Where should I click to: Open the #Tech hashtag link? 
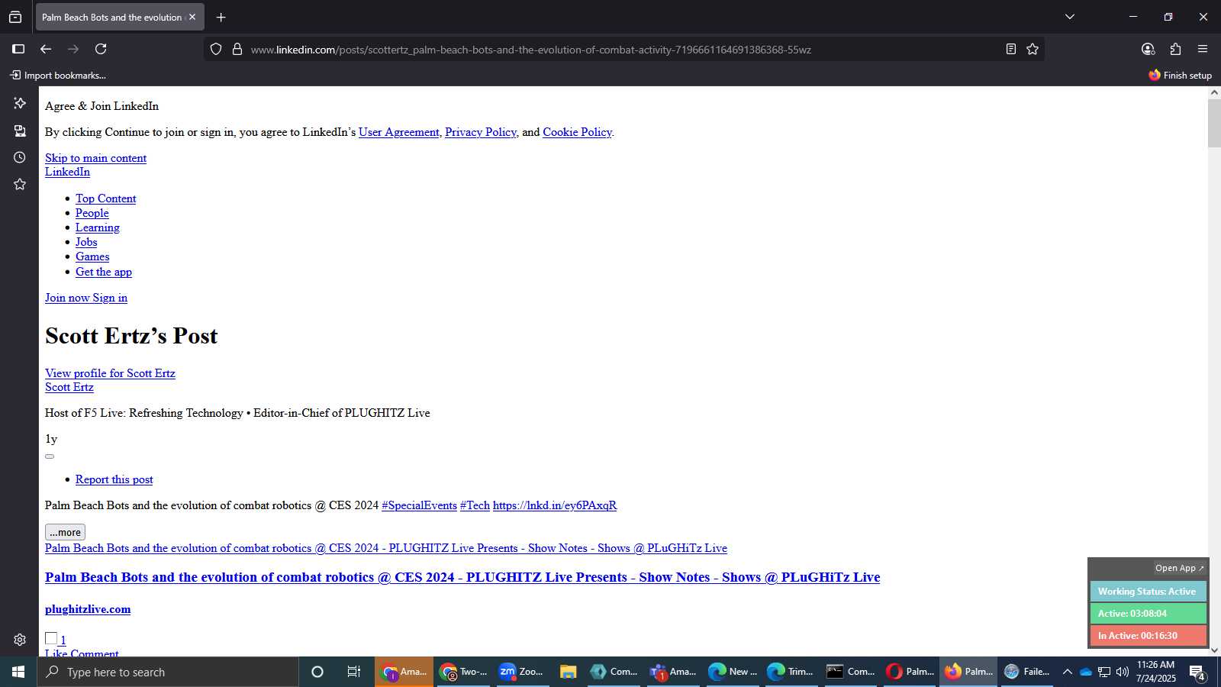475,505
